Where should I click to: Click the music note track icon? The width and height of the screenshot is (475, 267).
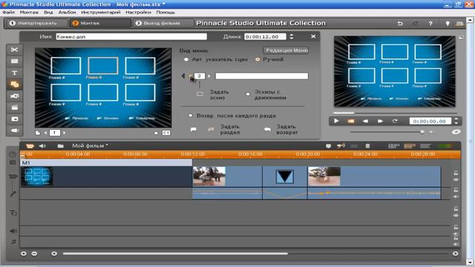click(13, 242)
